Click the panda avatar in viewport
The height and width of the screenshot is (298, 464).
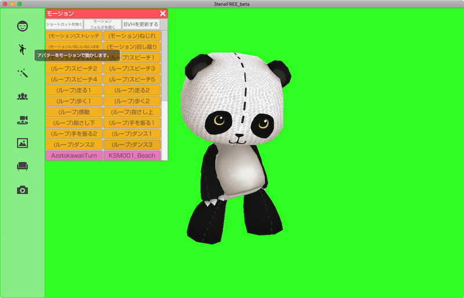coord(235,148)
